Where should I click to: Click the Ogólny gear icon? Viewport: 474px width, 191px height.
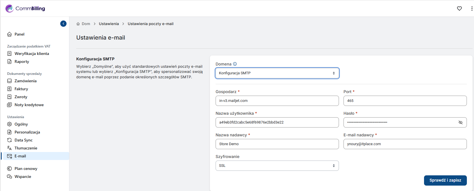click(9, 124)
